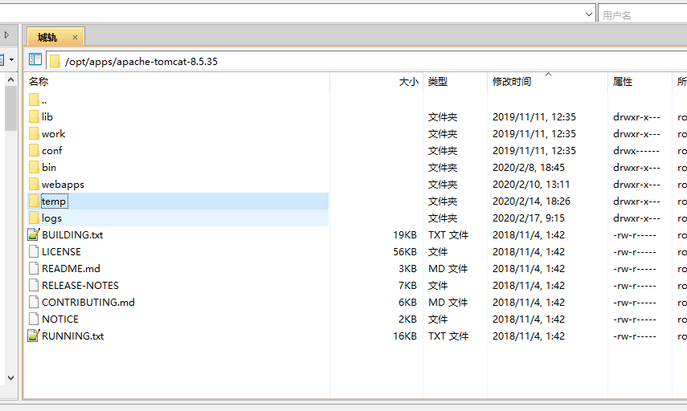The height and width of the screenshot is (411, 687).
Task: Click the LICENSE file icon
Action: 34,252
